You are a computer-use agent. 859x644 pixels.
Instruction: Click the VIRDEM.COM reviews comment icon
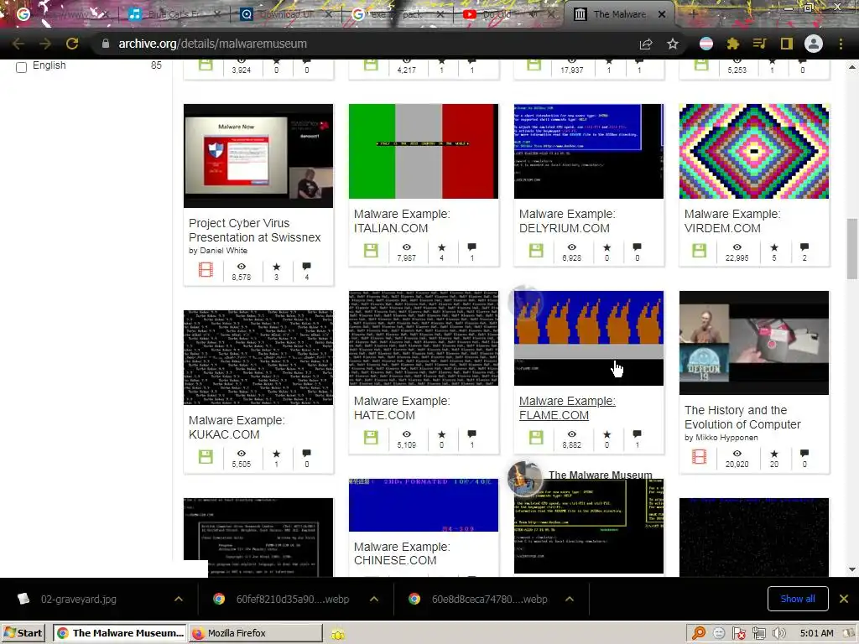804,247
